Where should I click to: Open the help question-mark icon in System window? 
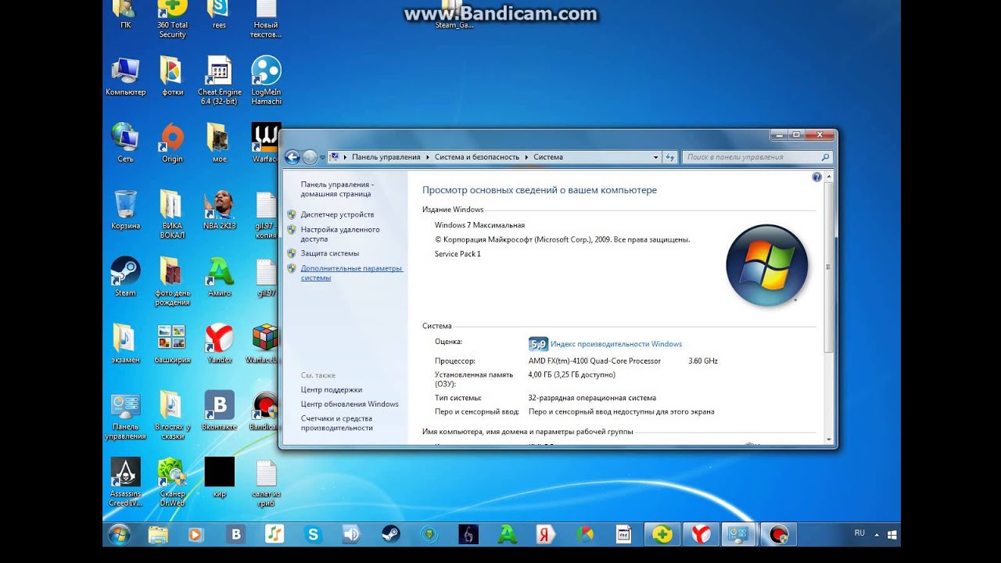tap(817, 178)
